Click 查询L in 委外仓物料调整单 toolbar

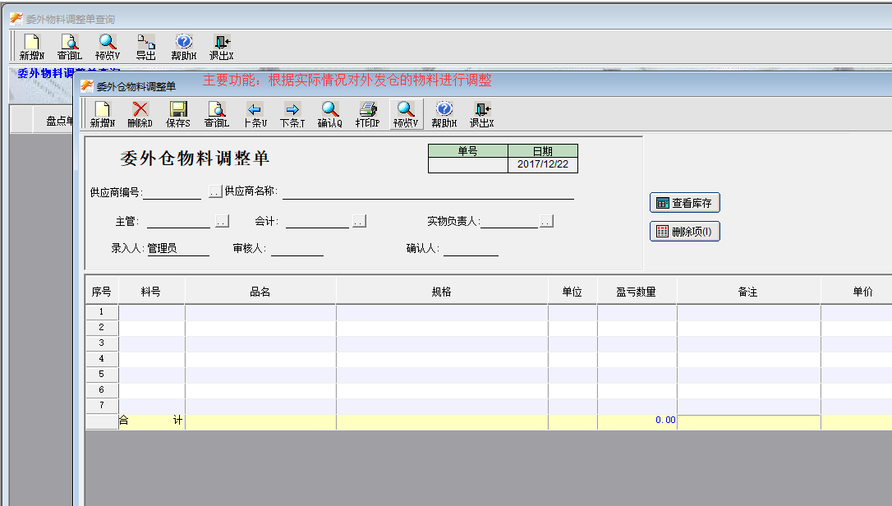(217, 114)
